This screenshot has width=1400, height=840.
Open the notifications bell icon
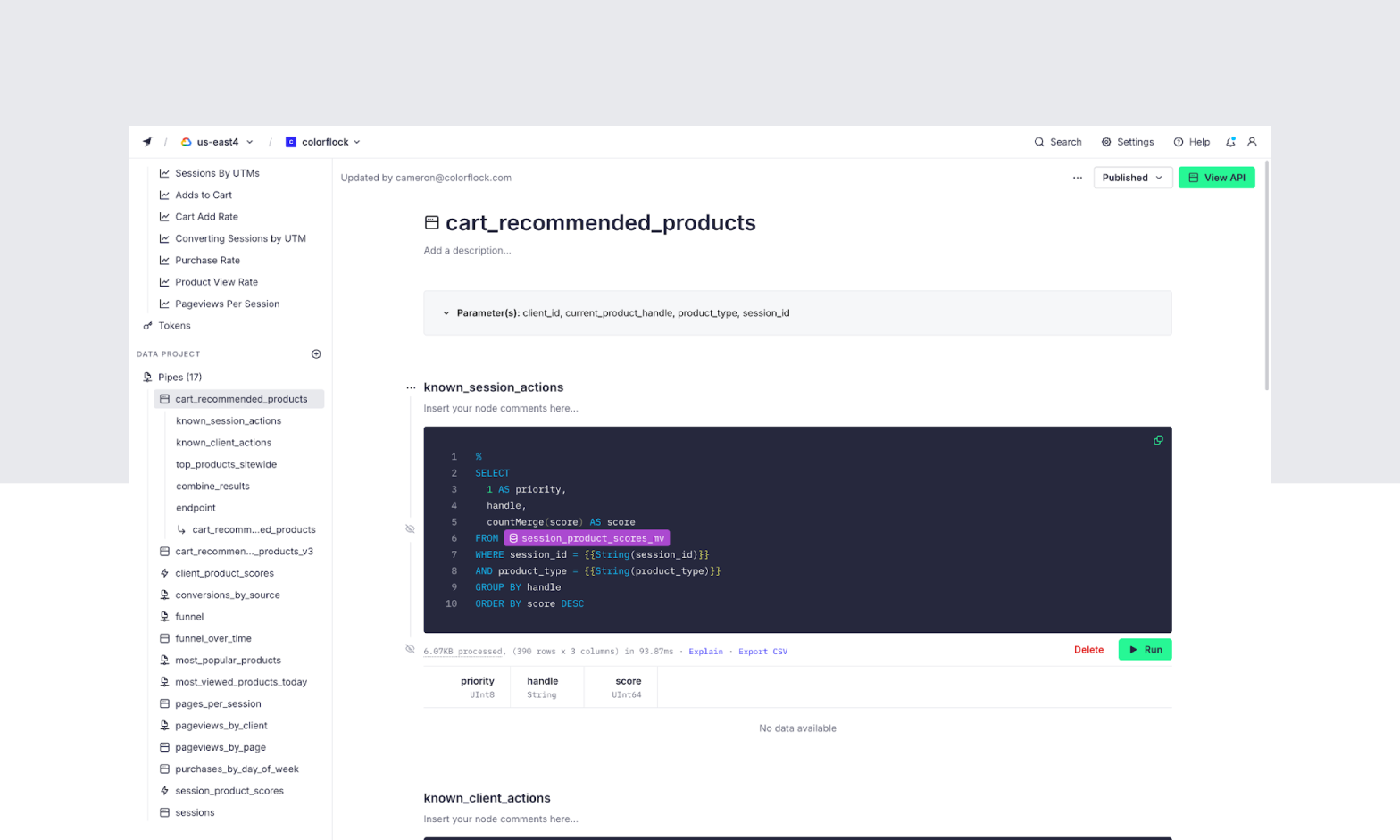(x=1230, y=142)
